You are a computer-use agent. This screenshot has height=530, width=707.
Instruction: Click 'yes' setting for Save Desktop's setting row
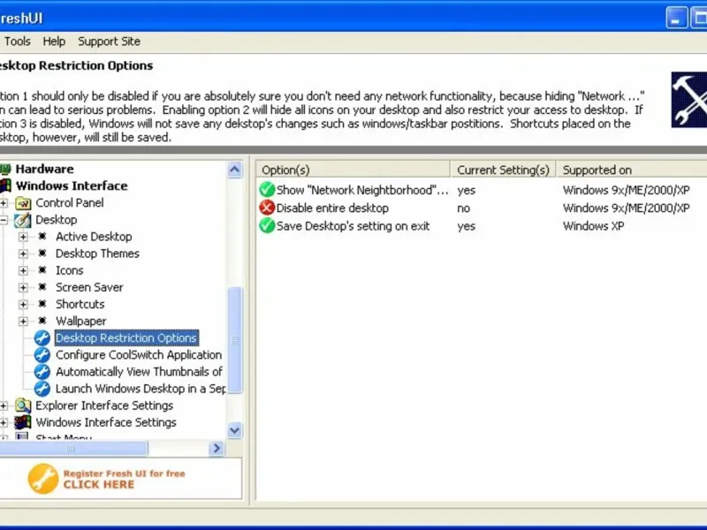[x=467, y=226]
